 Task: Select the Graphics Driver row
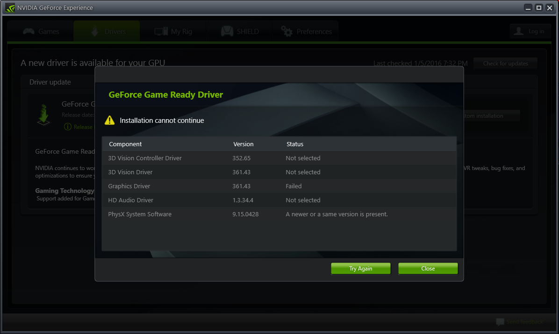point(279,186)
